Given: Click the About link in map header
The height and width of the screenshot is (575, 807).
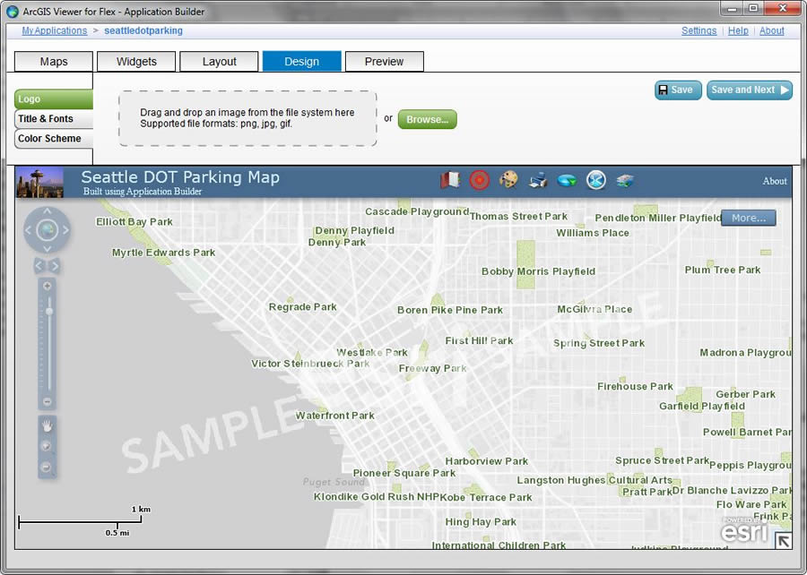Looking at the screenshot, I should click(x=775, y=181).
